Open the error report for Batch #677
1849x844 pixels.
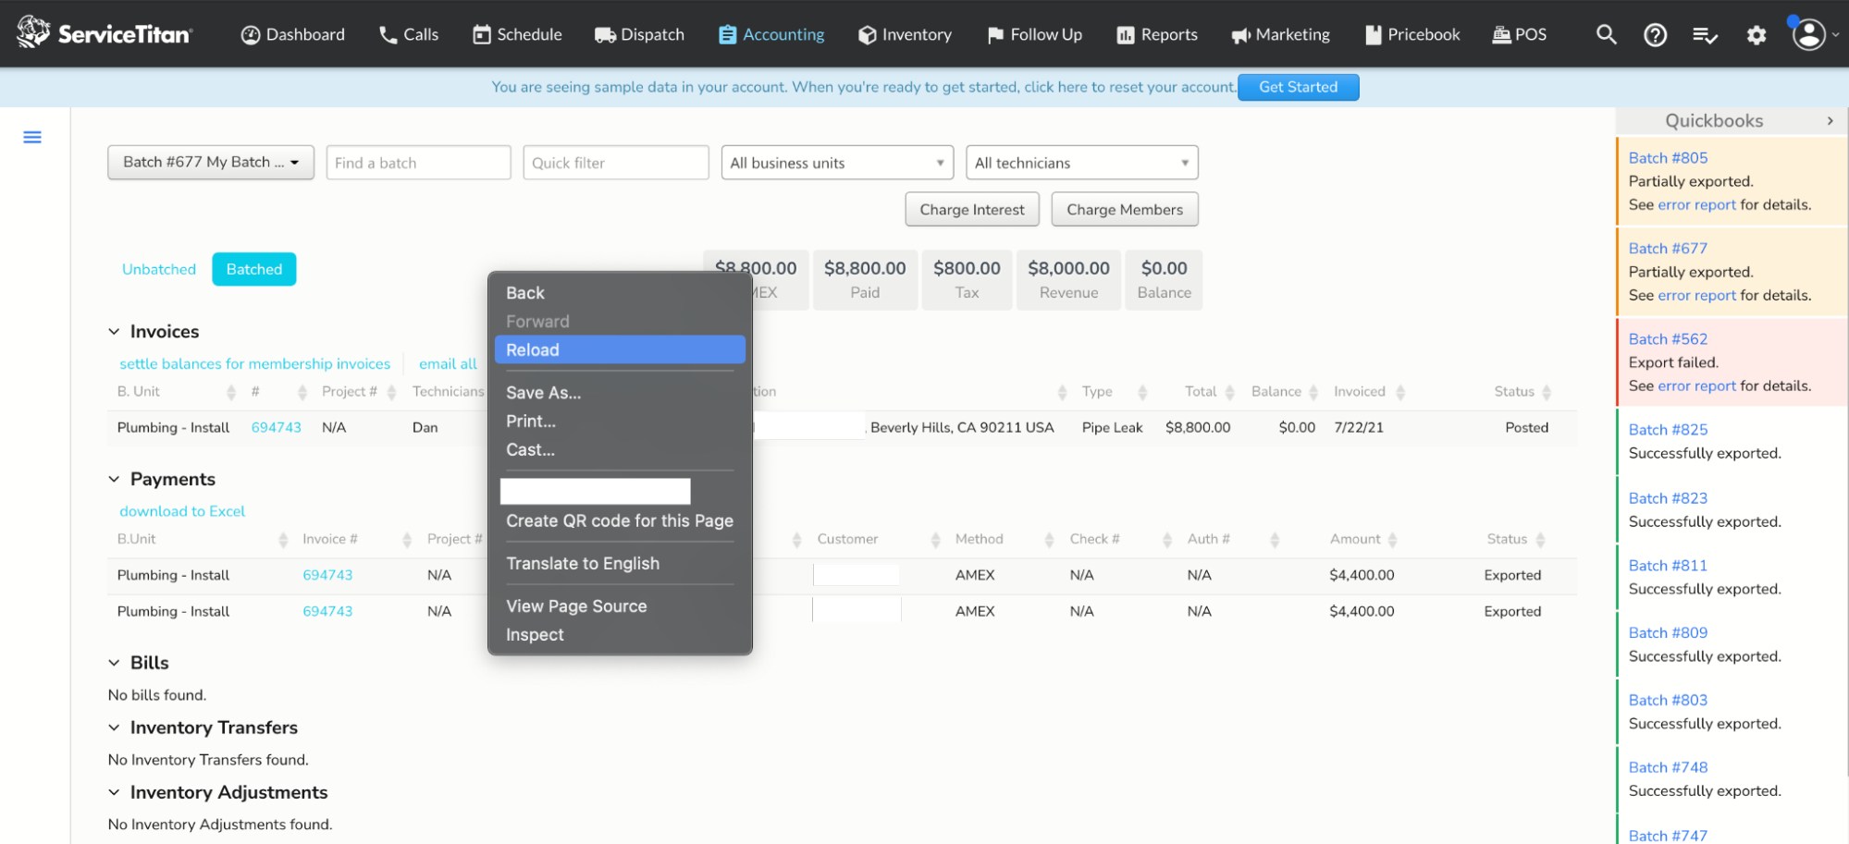(1696, 295)
